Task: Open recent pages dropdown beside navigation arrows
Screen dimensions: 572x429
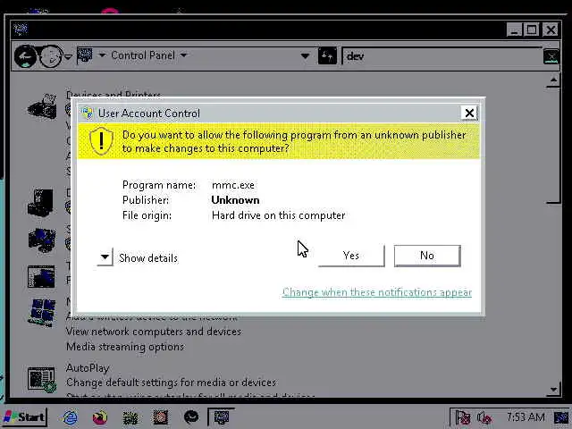Action: [68, 56]
